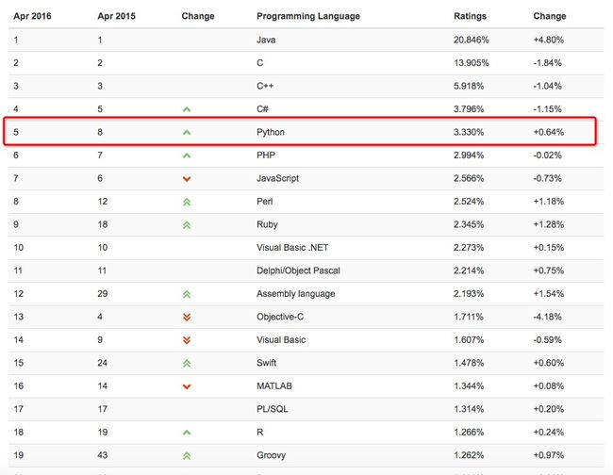Click the Ratings column header
The width and height of the screenshot is (613, 475).
tap(471, 16)
